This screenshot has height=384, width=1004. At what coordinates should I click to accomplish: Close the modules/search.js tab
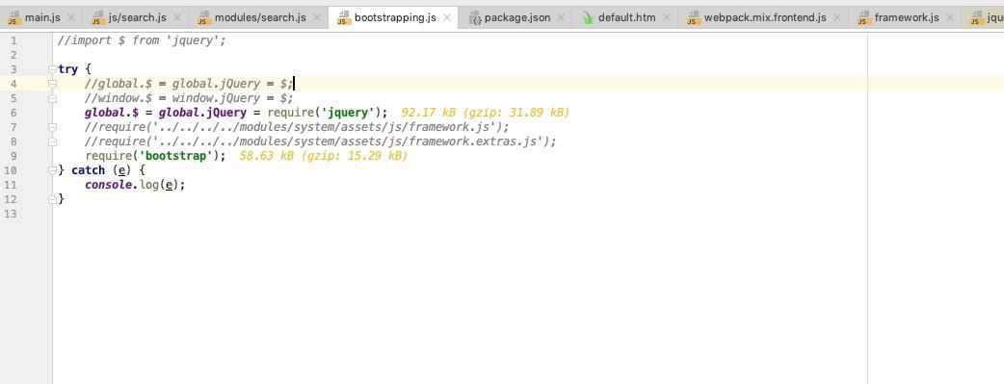pyautogui.click(x=316, y=18)
